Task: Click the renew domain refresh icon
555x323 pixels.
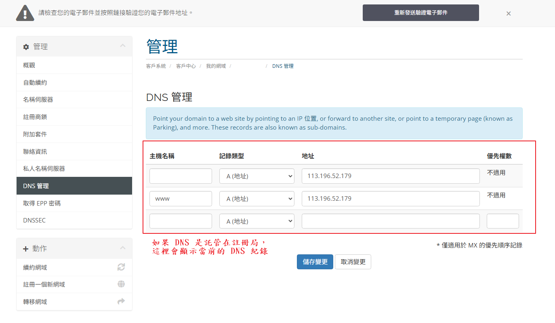Action: [x=121, y=267]
